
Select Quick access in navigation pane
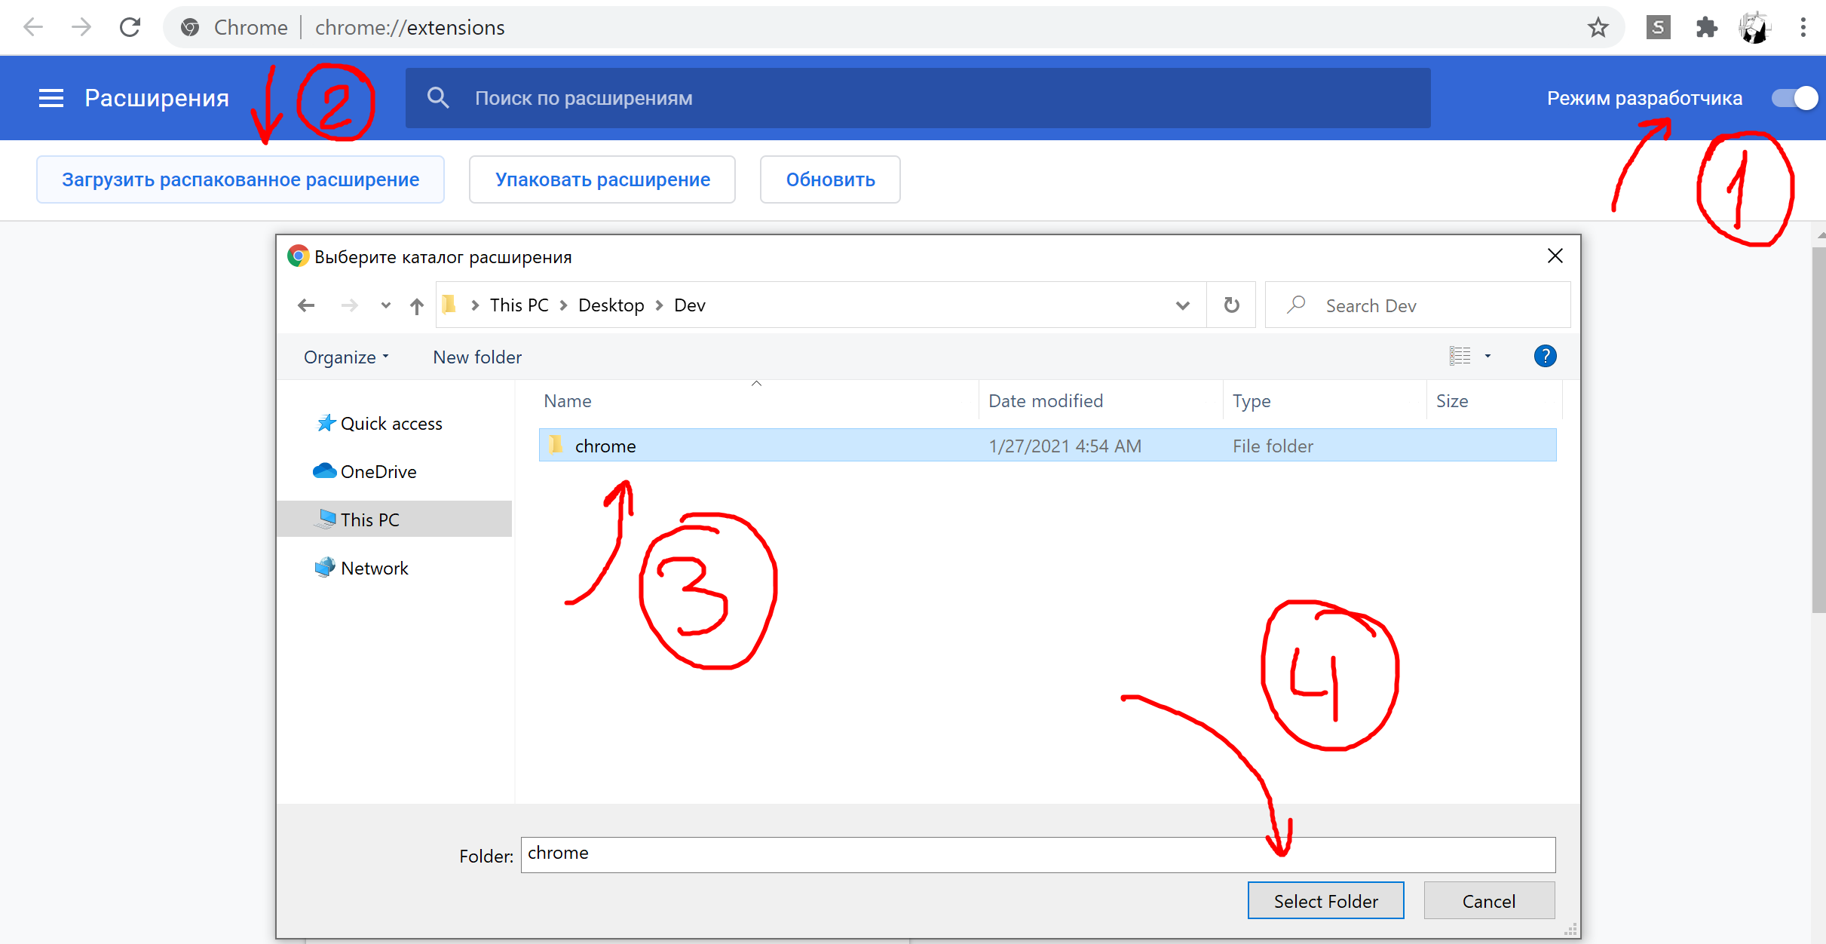point(391,424)
